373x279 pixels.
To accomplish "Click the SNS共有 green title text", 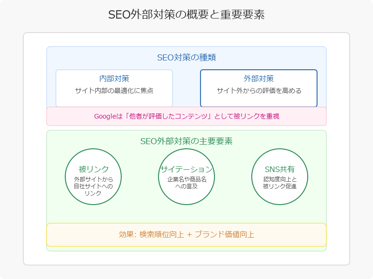I will tap(279, 169).
